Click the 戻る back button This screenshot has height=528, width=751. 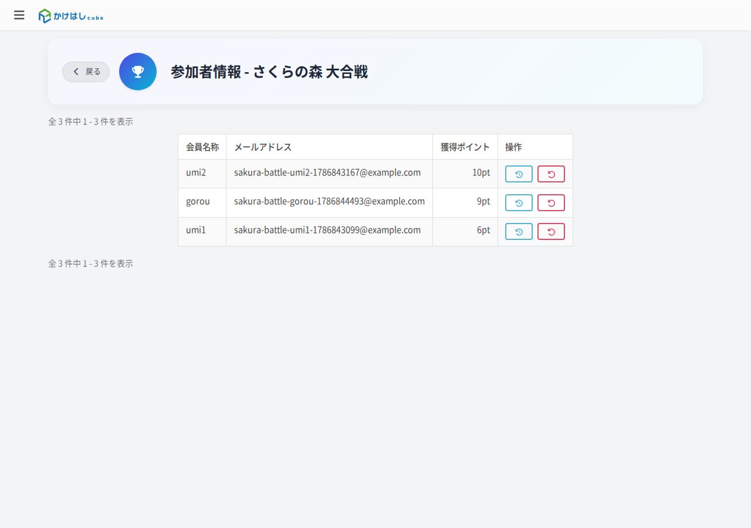[86, 72]
